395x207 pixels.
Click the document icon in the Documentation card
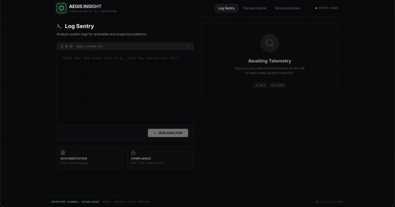[63, 153]
